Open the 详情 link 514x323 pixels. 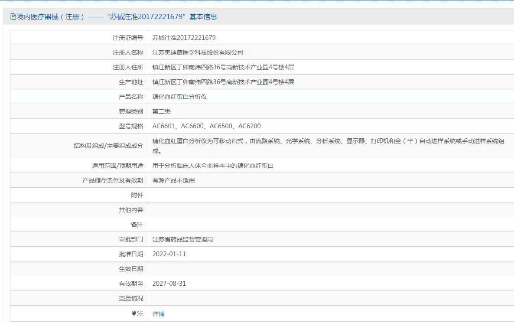click(x=158, y=314)
